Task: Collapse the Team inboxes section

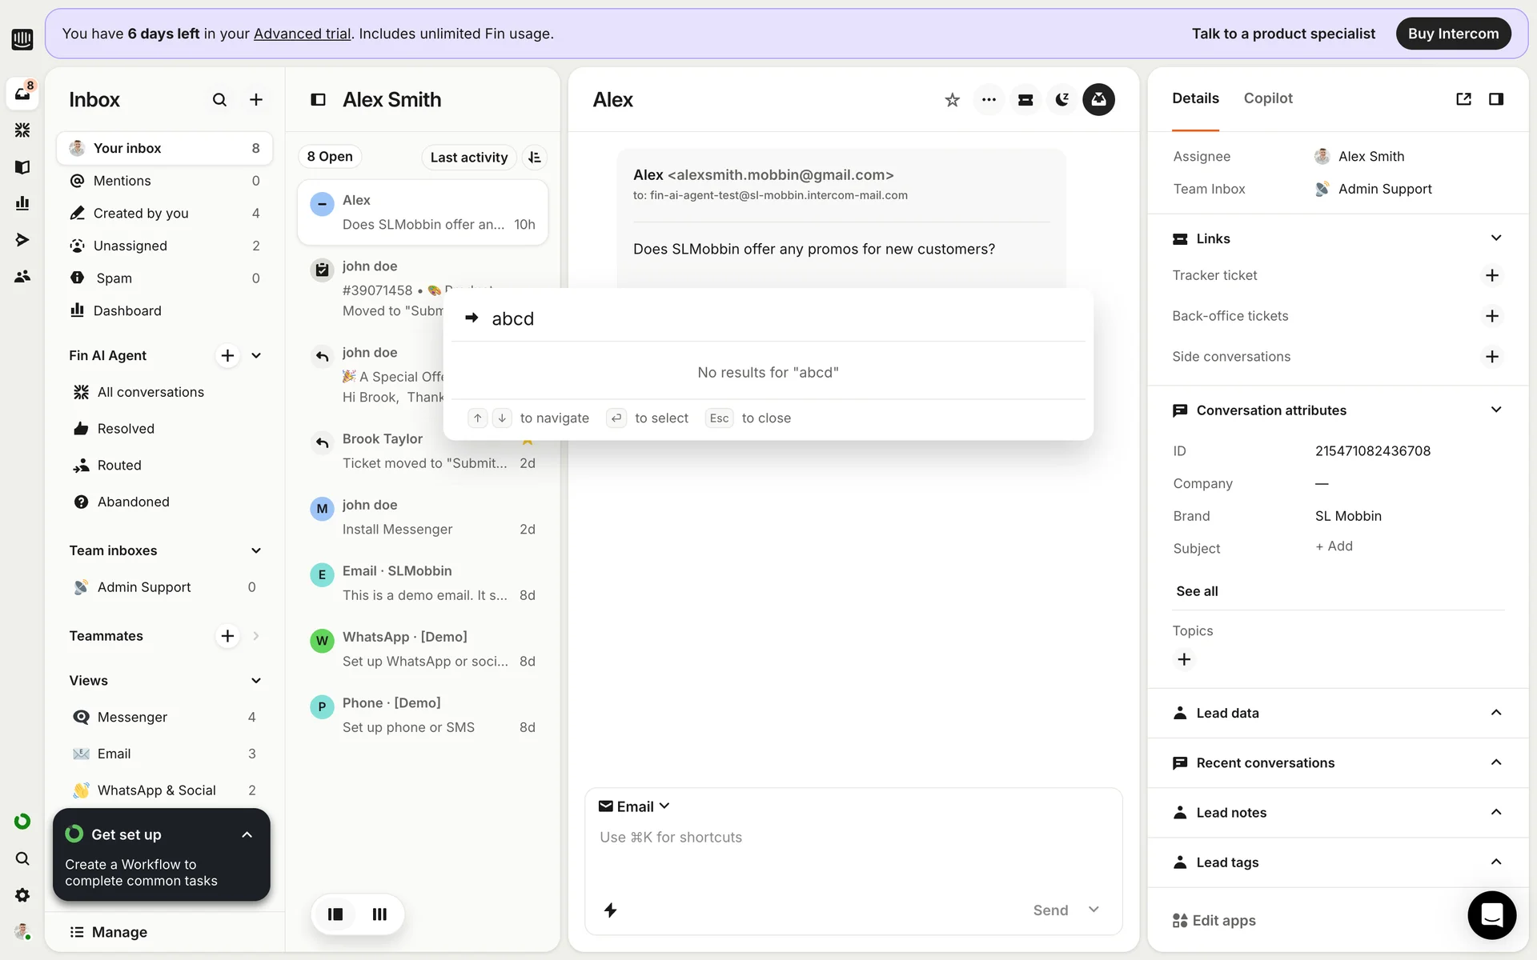Action: tap(256, 550)
